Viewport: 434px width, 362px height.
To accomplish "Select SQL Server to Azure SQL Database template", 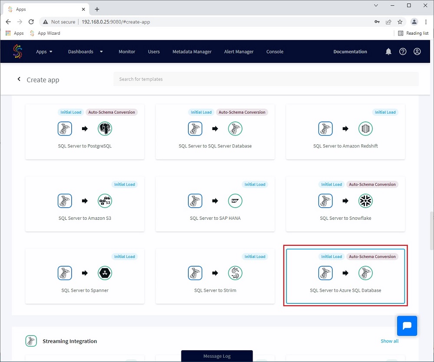I will tap(345, 276).
